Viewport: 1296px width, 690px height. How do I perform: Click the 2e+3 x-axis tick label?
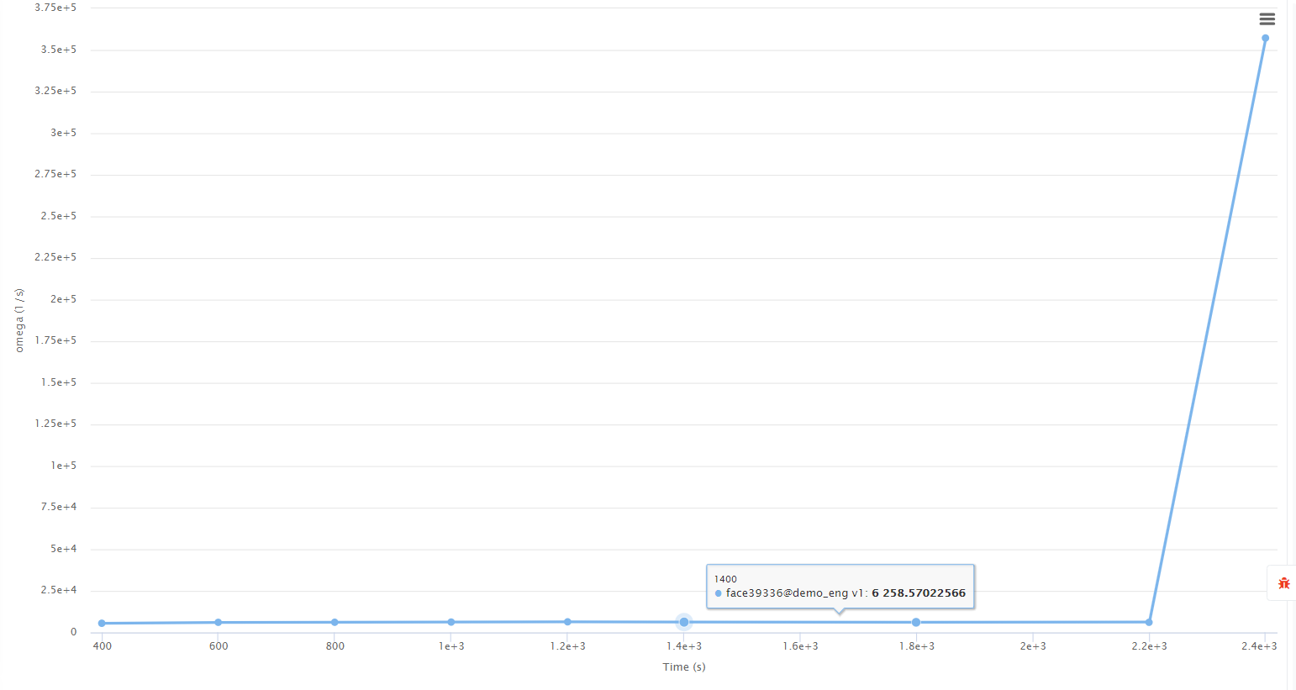point(1033,646)
